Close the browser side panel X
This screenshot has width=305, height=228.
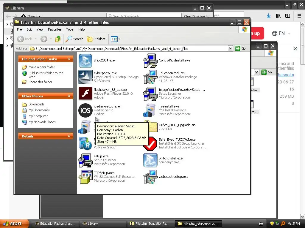[x=295, y=49]
